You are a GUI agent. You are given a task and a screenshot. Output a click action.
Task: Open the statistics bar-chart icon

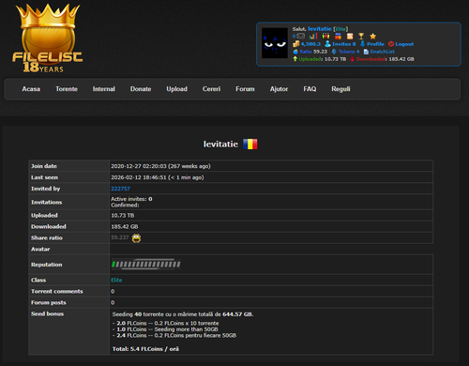(x=313, y=36)
